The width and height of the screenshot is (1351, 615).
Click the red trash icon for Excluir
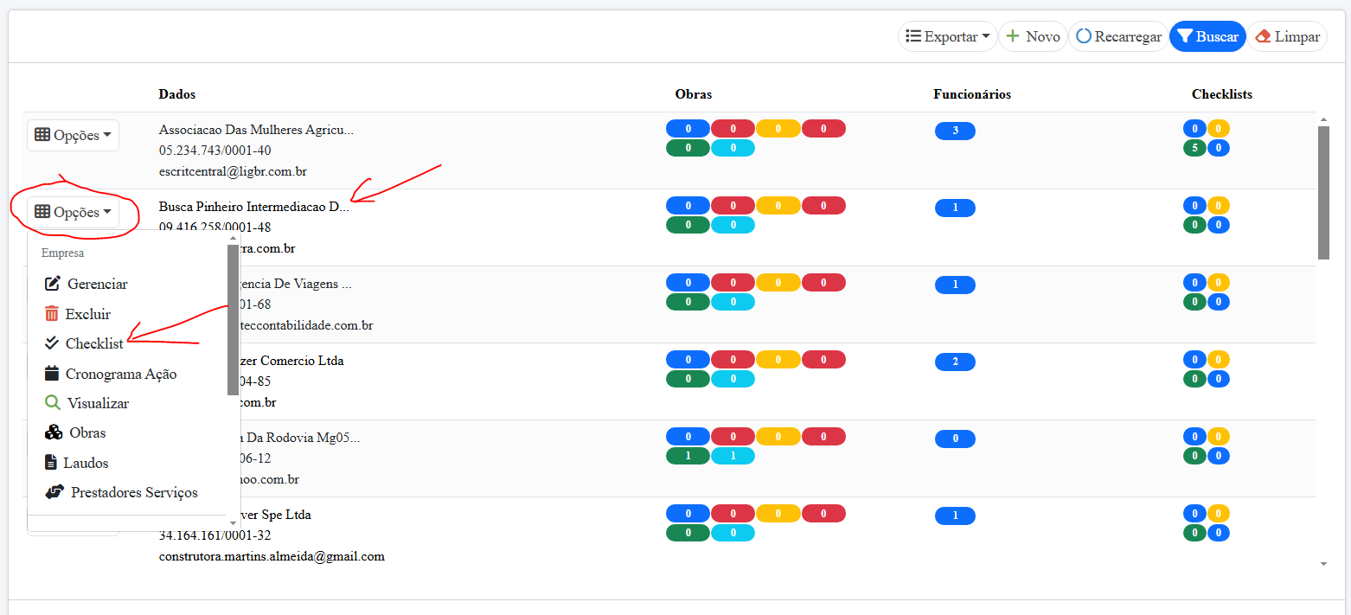[52, 314]
